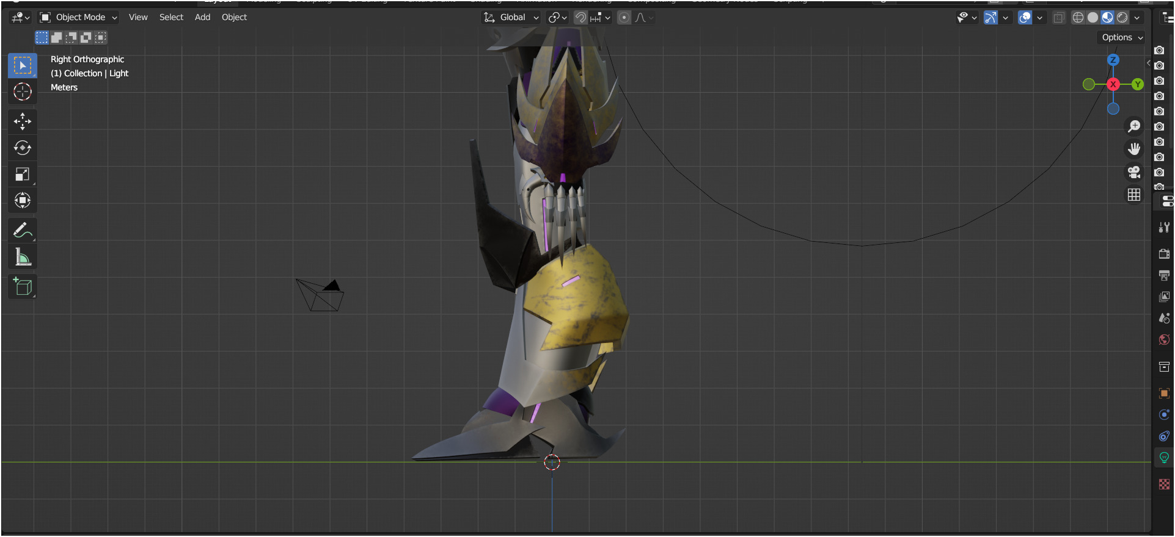
Task: Click the Properties editor type icon
Action: [x=1167, y=201]
